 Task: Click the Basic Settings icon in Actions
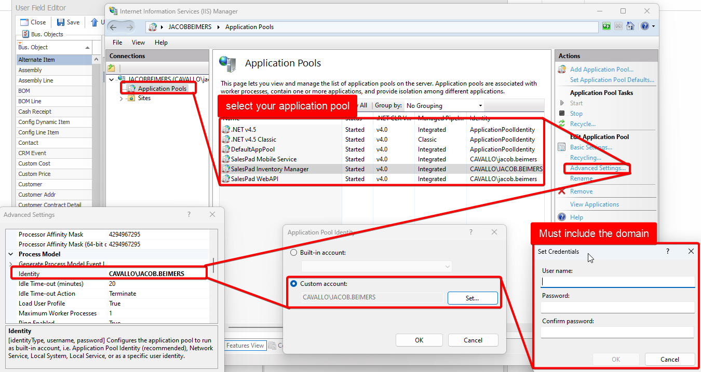point(562,147)
